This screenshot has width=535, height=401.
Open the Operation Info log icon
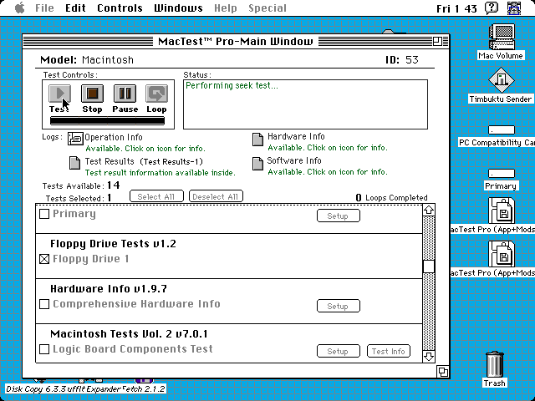coord(75,139)
